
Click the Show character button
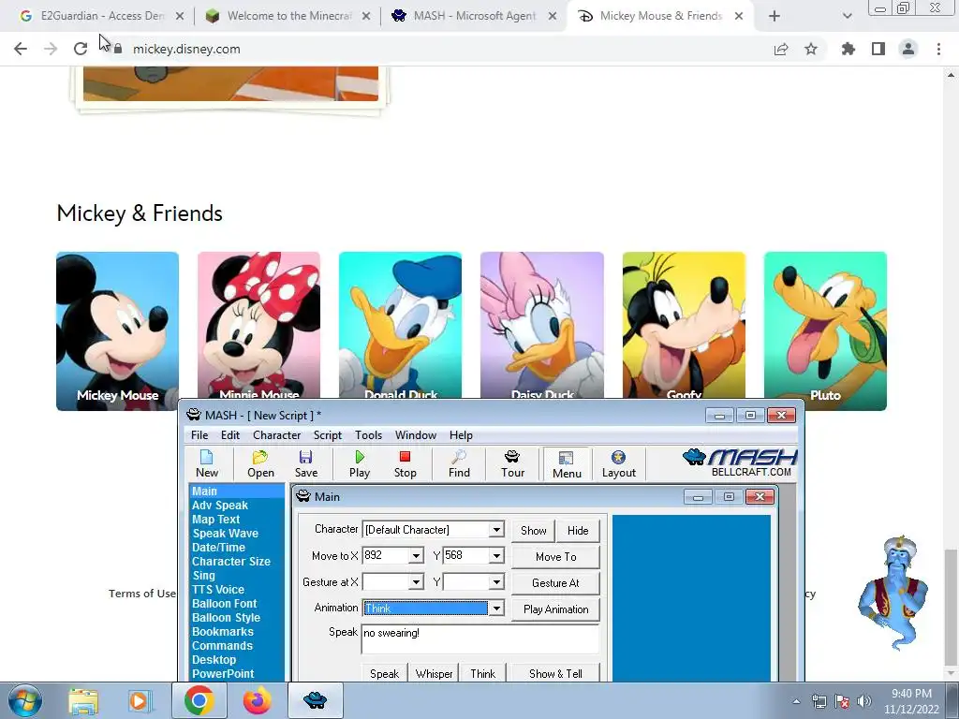533,531
